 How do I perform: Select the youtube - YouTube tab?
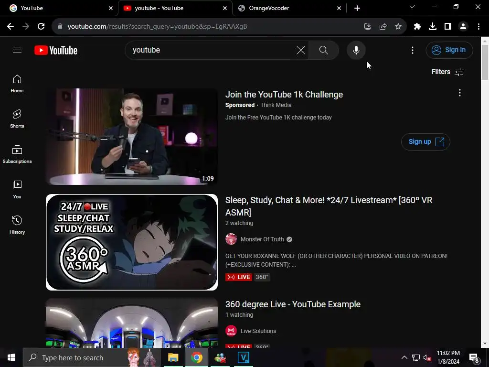pos(175,8)
